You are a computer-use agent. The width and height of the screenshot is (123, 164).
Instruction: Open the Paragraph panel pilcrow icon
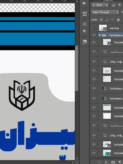coord(85,31)
